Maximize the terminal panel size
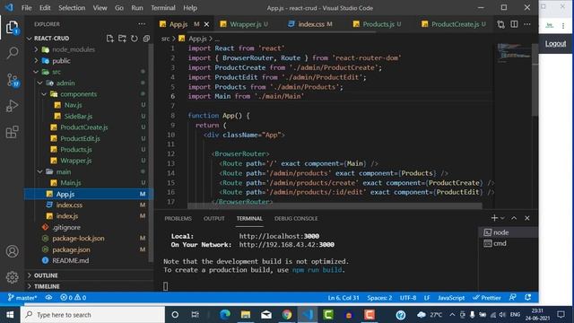Image resolution: width=574 pixels, height=323 pixels. [514, 218]
